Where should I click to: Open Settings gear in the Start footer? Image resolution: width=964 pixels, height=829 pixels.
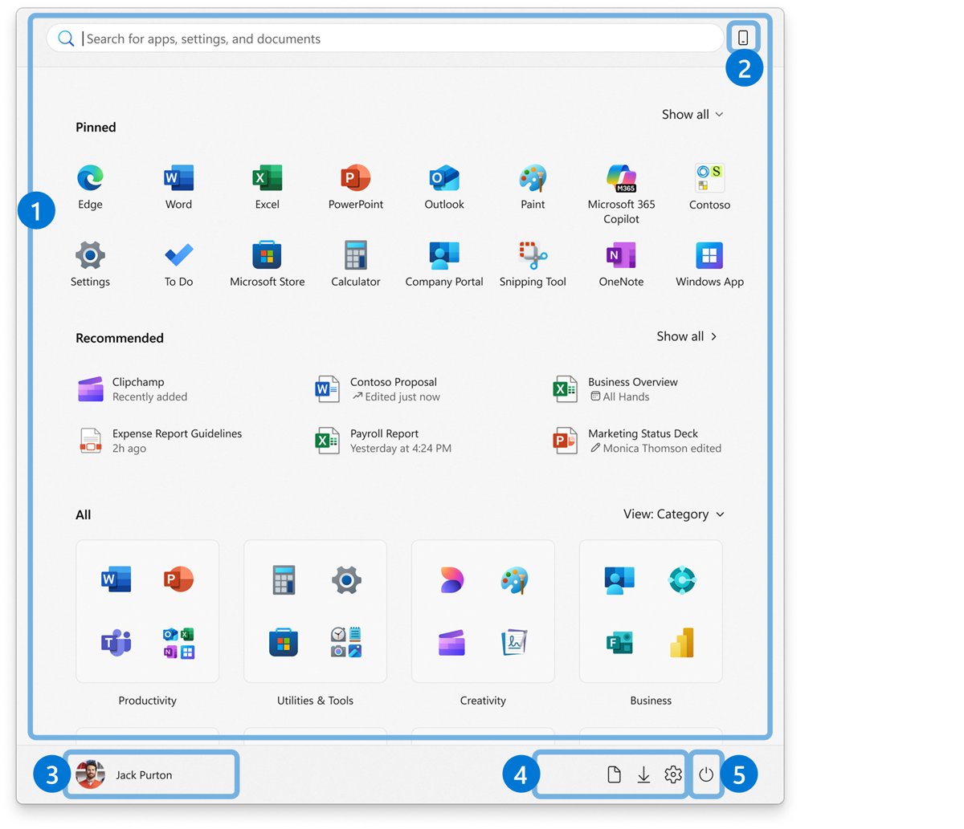tap(673, 774)
